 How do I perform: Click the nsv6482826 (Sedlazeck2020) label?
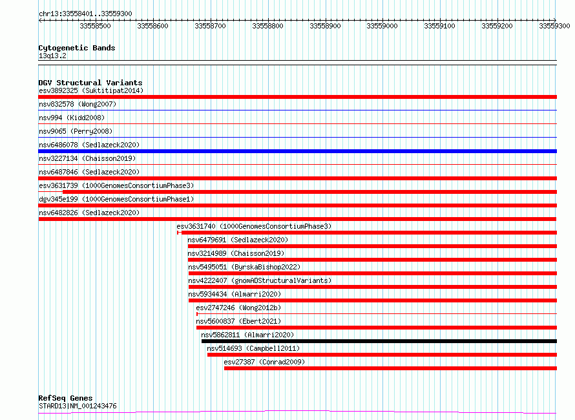(x=89, y=213)
